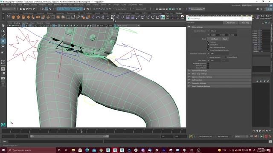273x153 pixels.
Task: Expand the Soft Selection section
Action: pos(219,80)
